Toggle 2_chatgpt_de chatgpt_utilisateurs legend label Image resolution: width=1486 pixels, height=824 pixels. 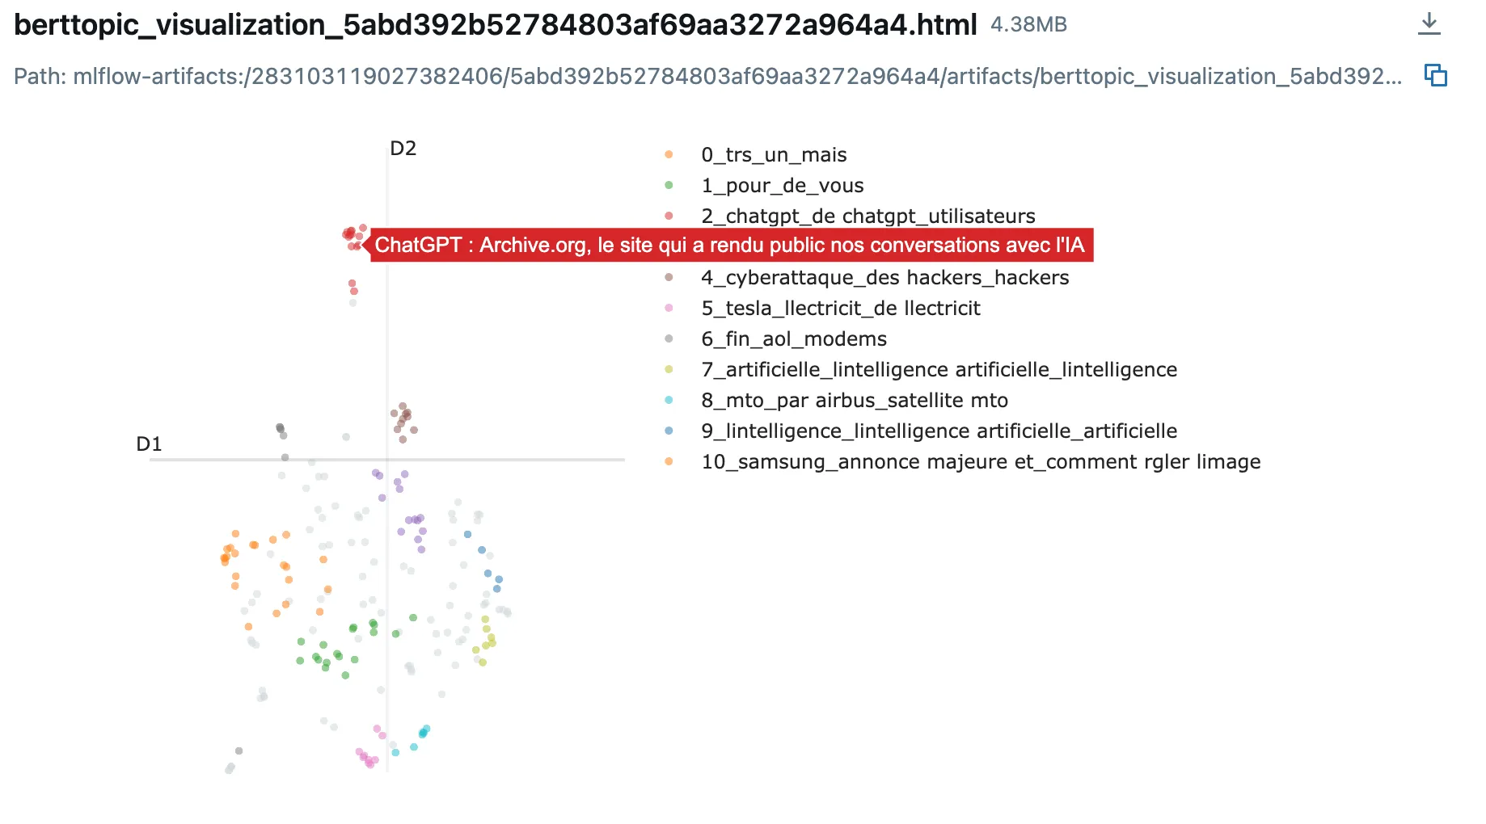868,217
